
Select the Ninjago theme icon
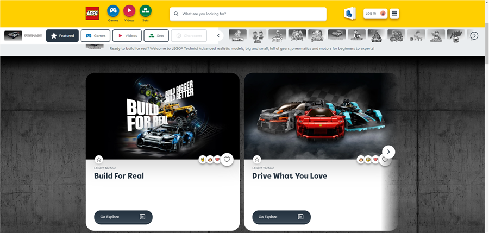tap(297, 36)
